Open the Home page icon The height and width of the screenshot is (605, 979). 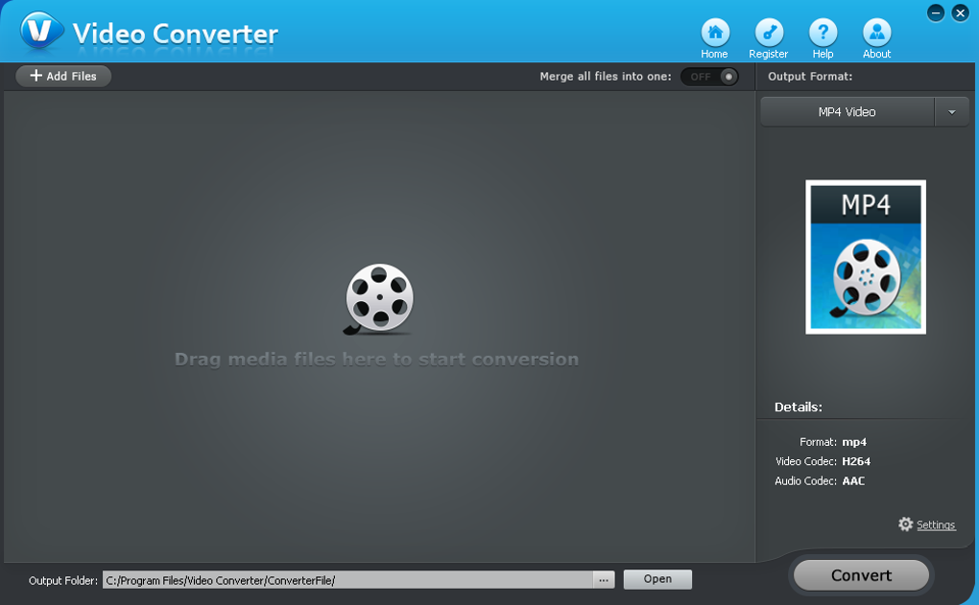715,32
